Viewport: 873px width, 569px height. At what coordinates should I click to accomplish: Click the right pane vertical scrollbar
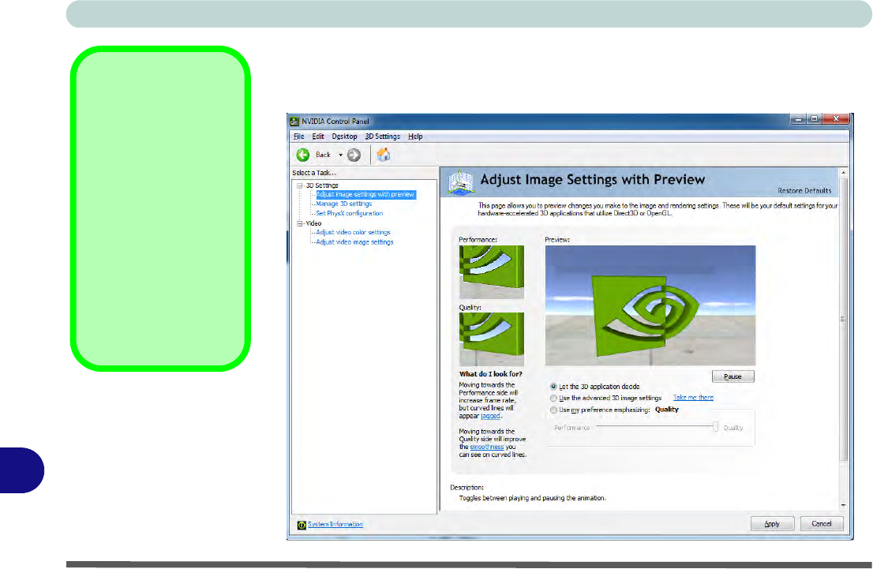click(843, 319)
